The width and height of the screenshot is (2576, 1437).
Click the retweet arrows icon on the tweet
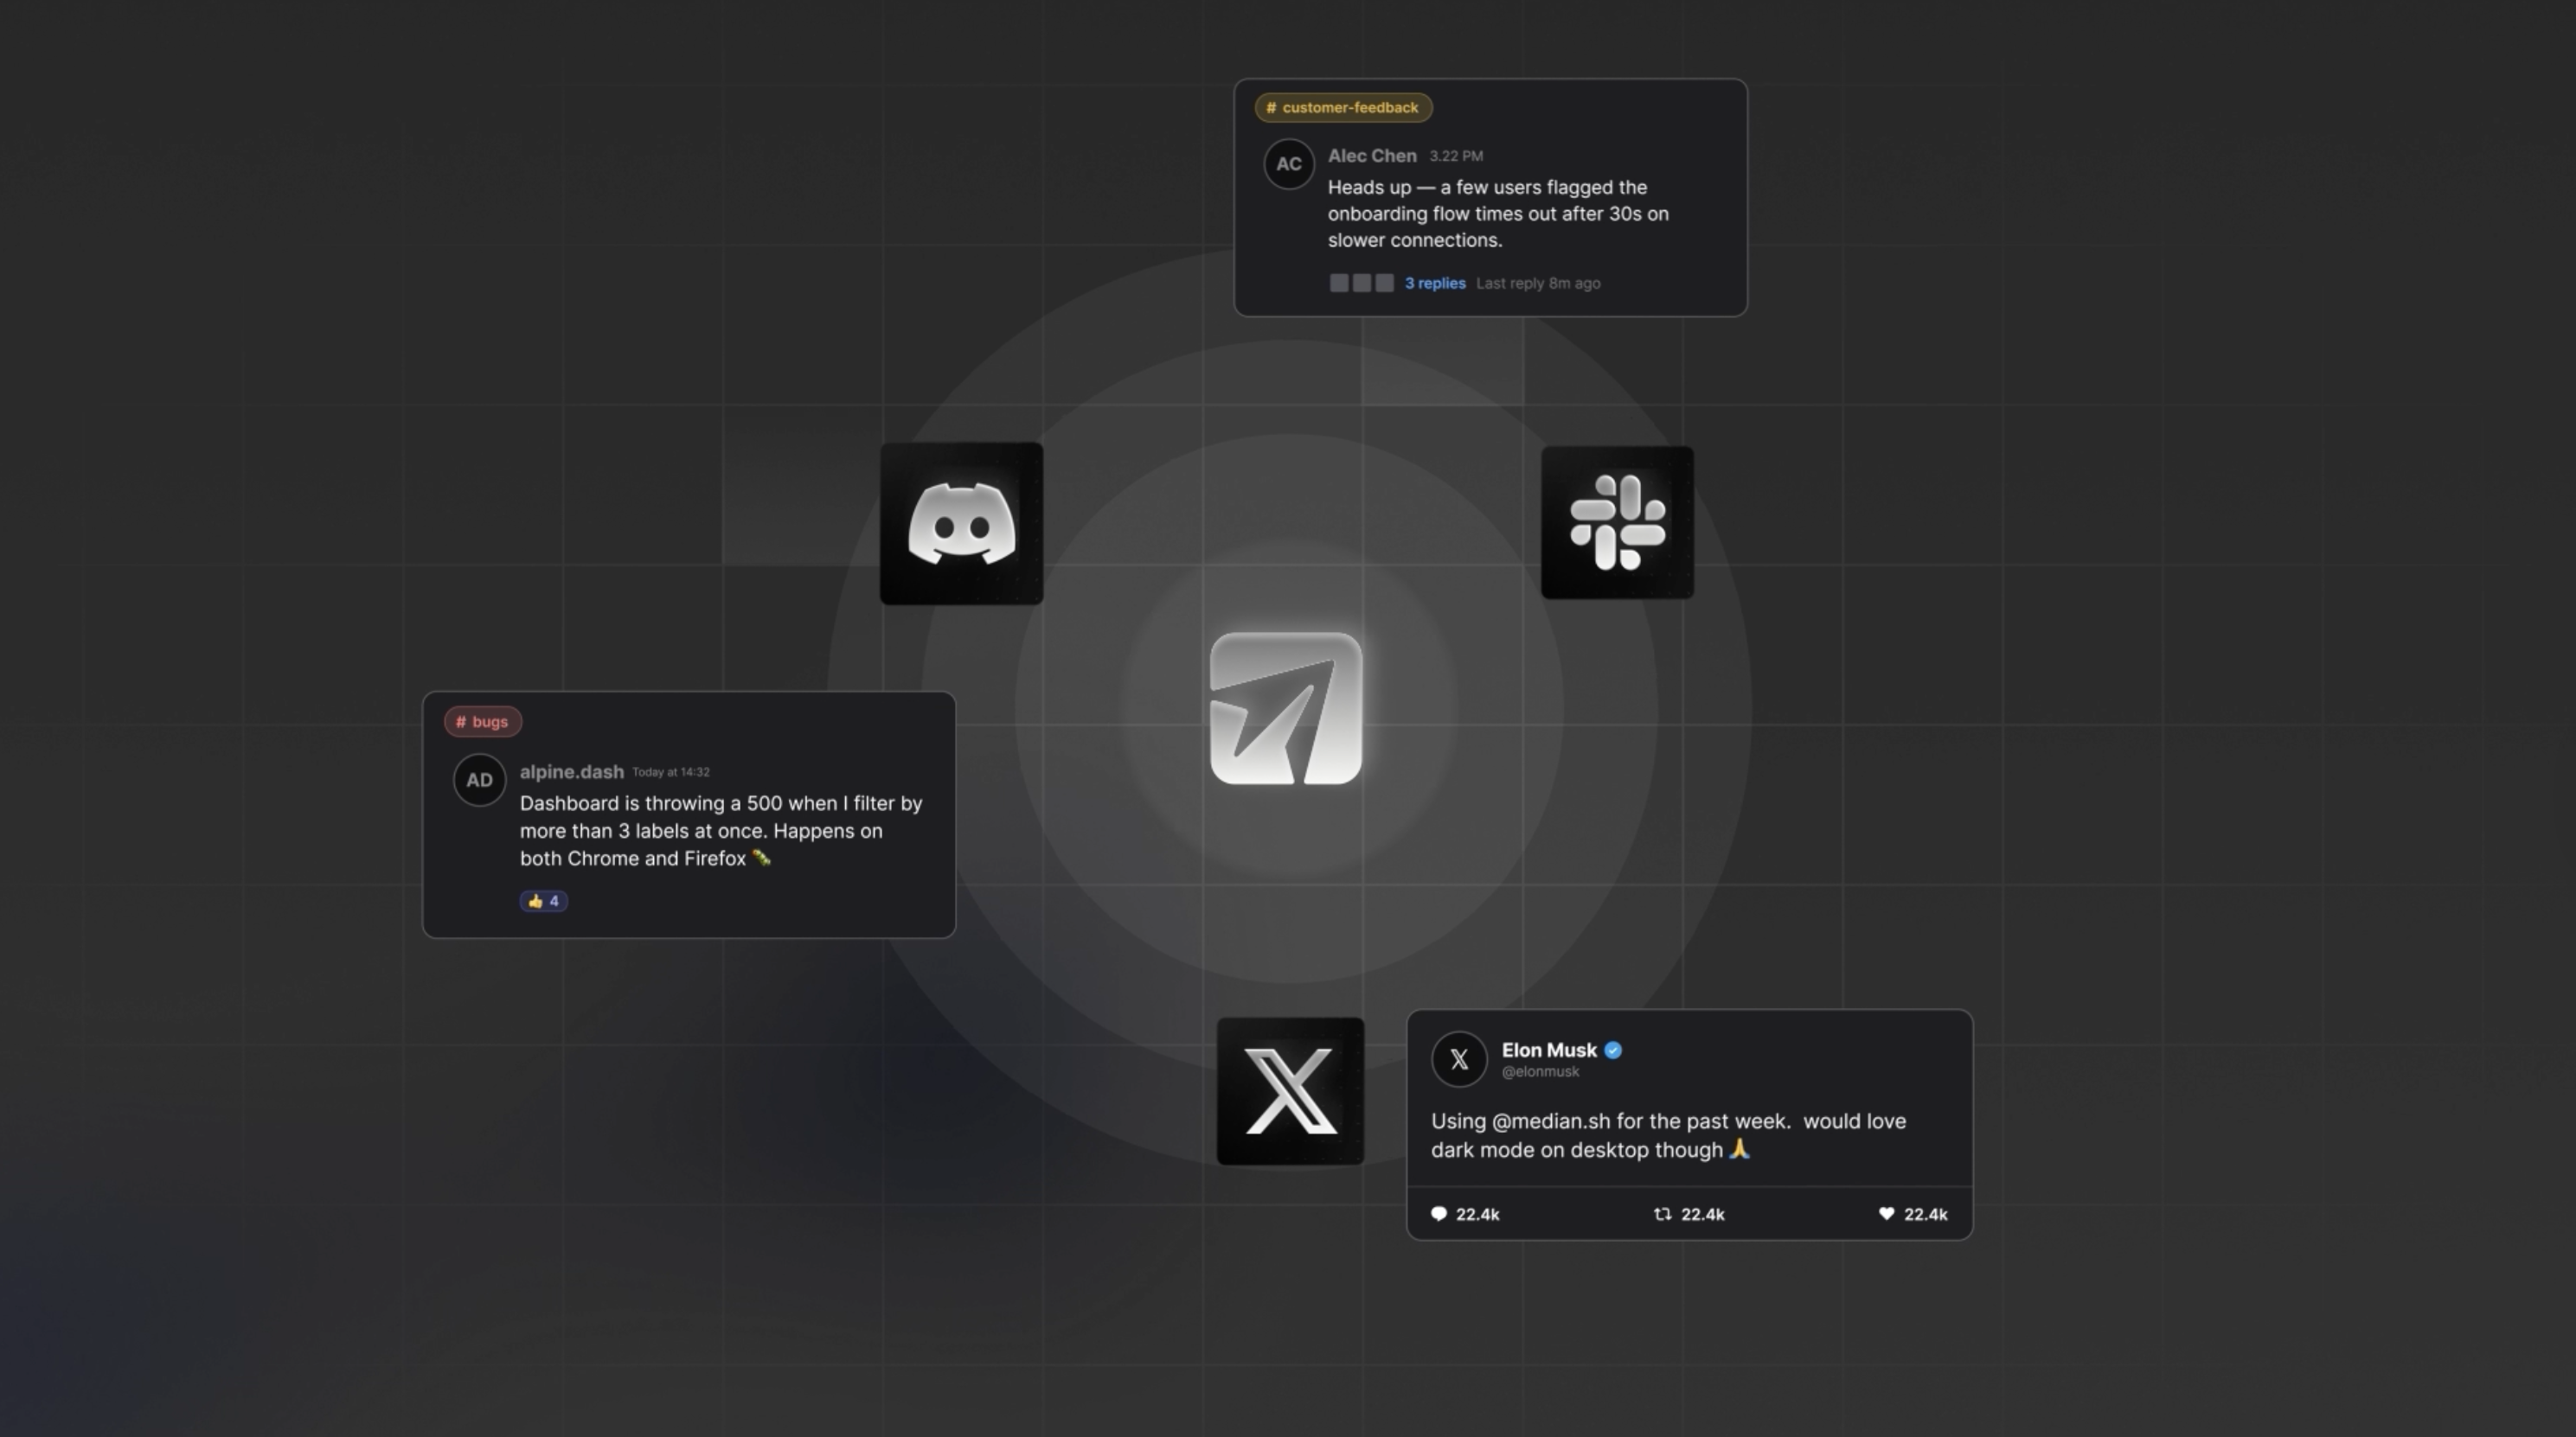[1662, 1214]
